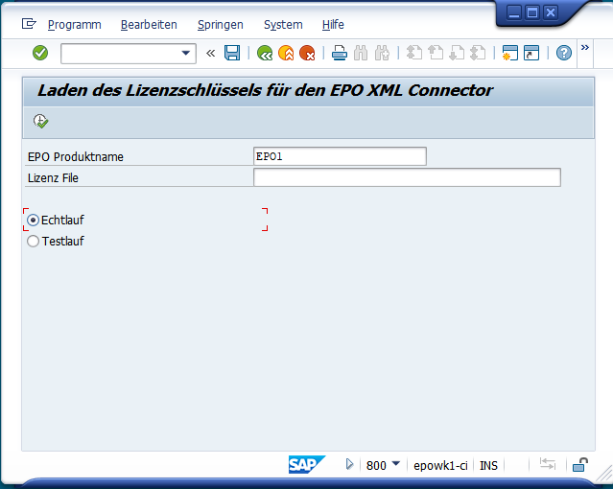Click the EPO Produktname label
This screenshot has width=613, height=489.
[76, 156]
